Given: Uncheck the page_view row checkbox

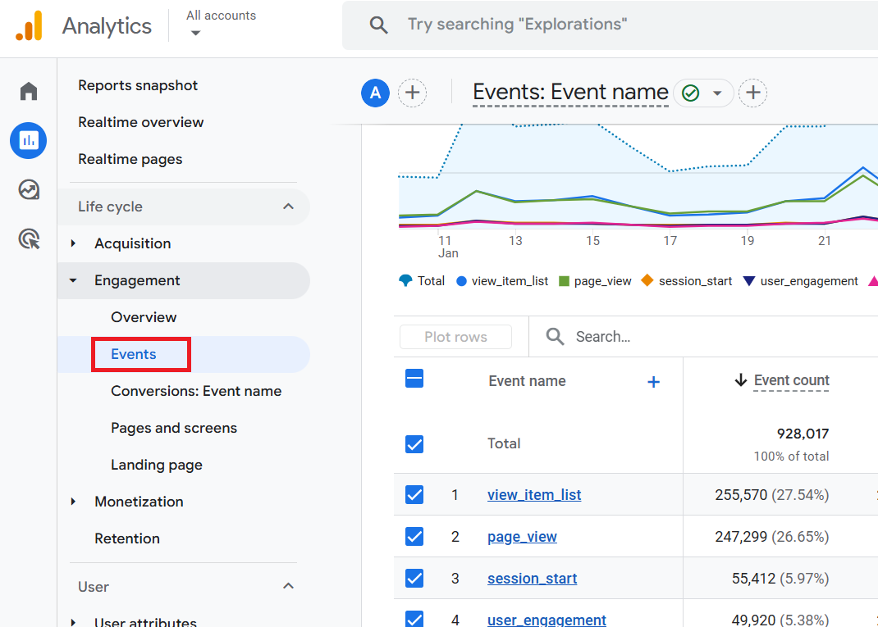Looking at the screenshot, I should point(414,537).
